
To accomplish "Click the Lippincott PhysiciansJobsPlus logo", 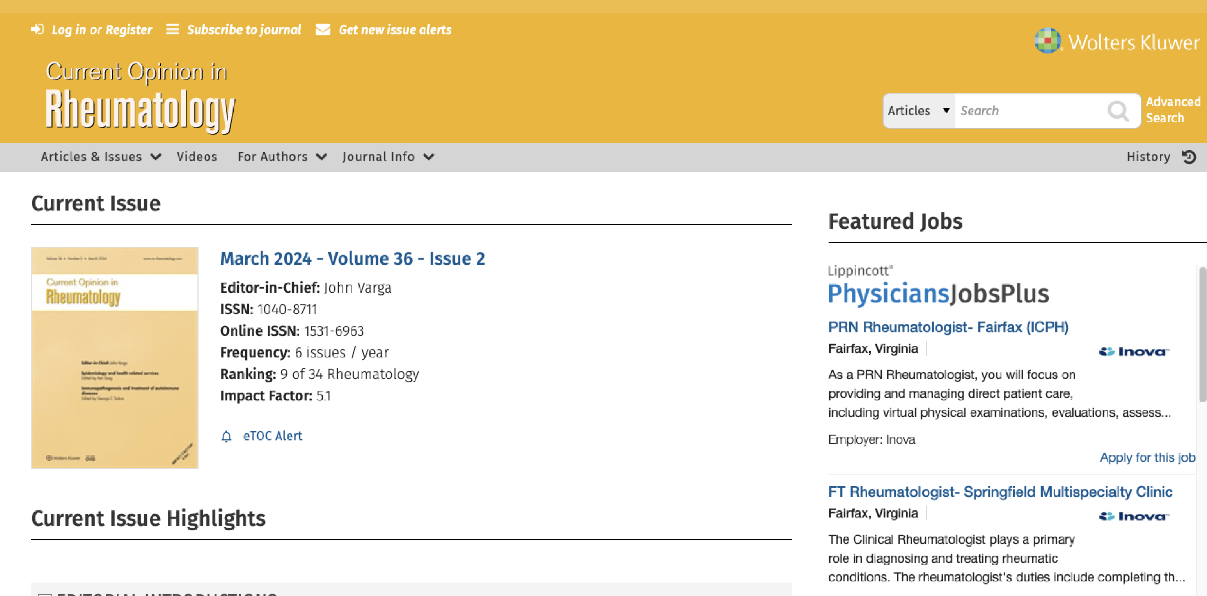I will tap(938, 285).
